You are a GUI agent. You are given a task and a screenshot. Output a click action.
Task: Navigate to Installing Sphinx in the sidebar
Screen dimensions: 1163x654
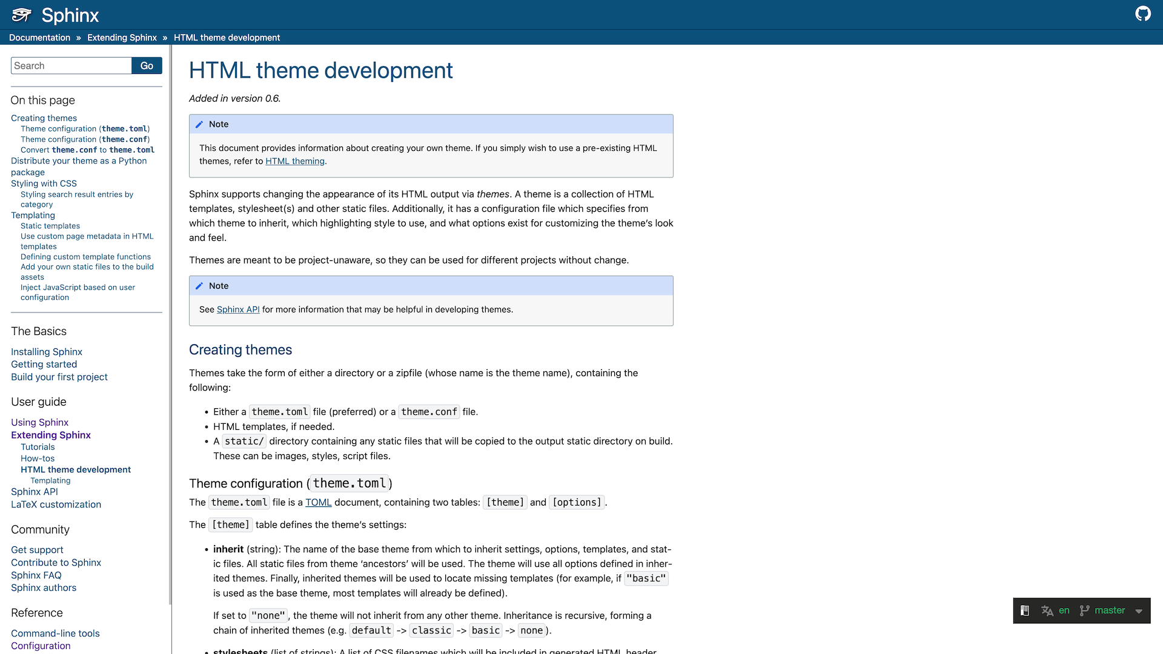[x=47, y=351]
